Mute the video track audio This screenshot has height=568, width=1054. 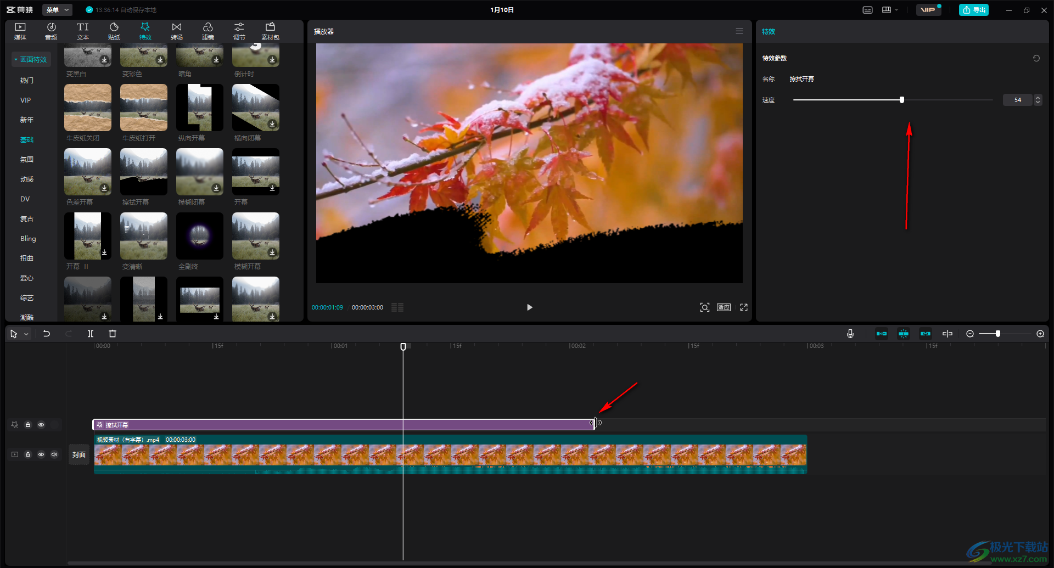click(54, 454)
